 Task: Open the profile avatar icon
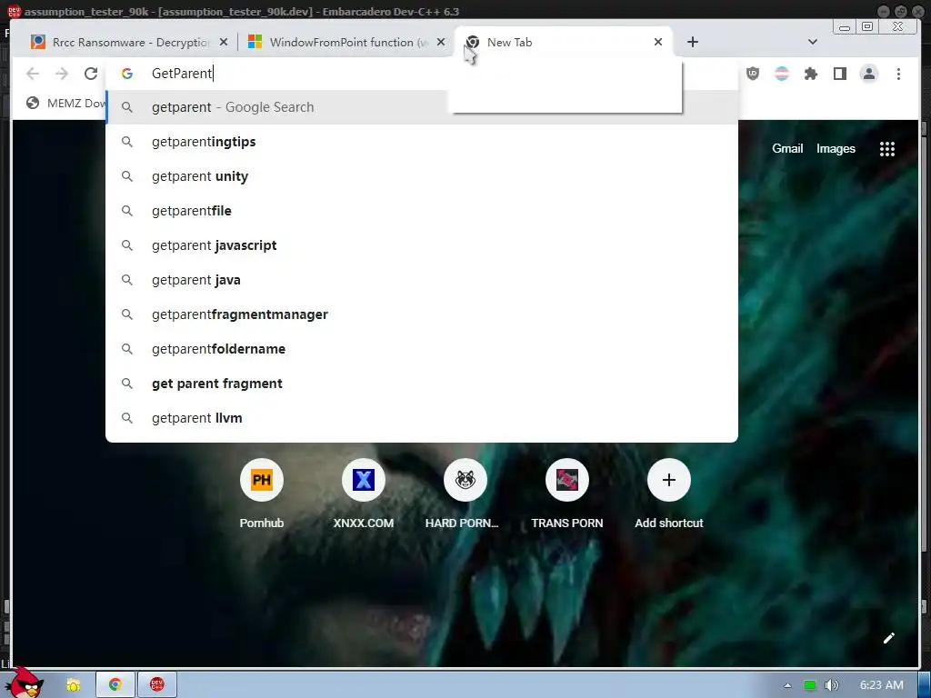tap(868, 74)
